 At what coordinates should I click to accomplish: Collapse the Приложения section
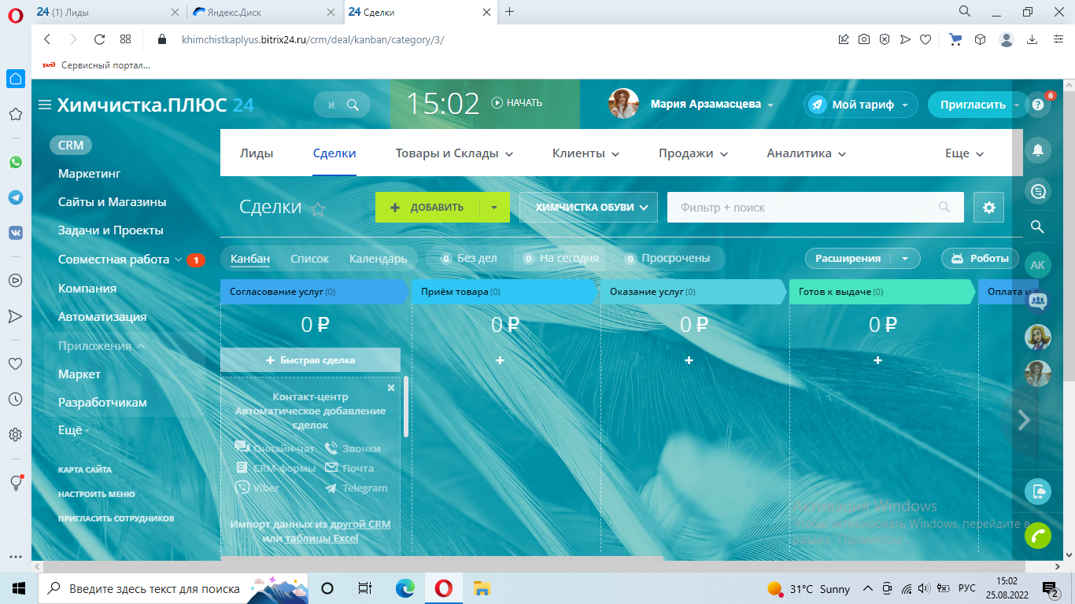(102, 346)
